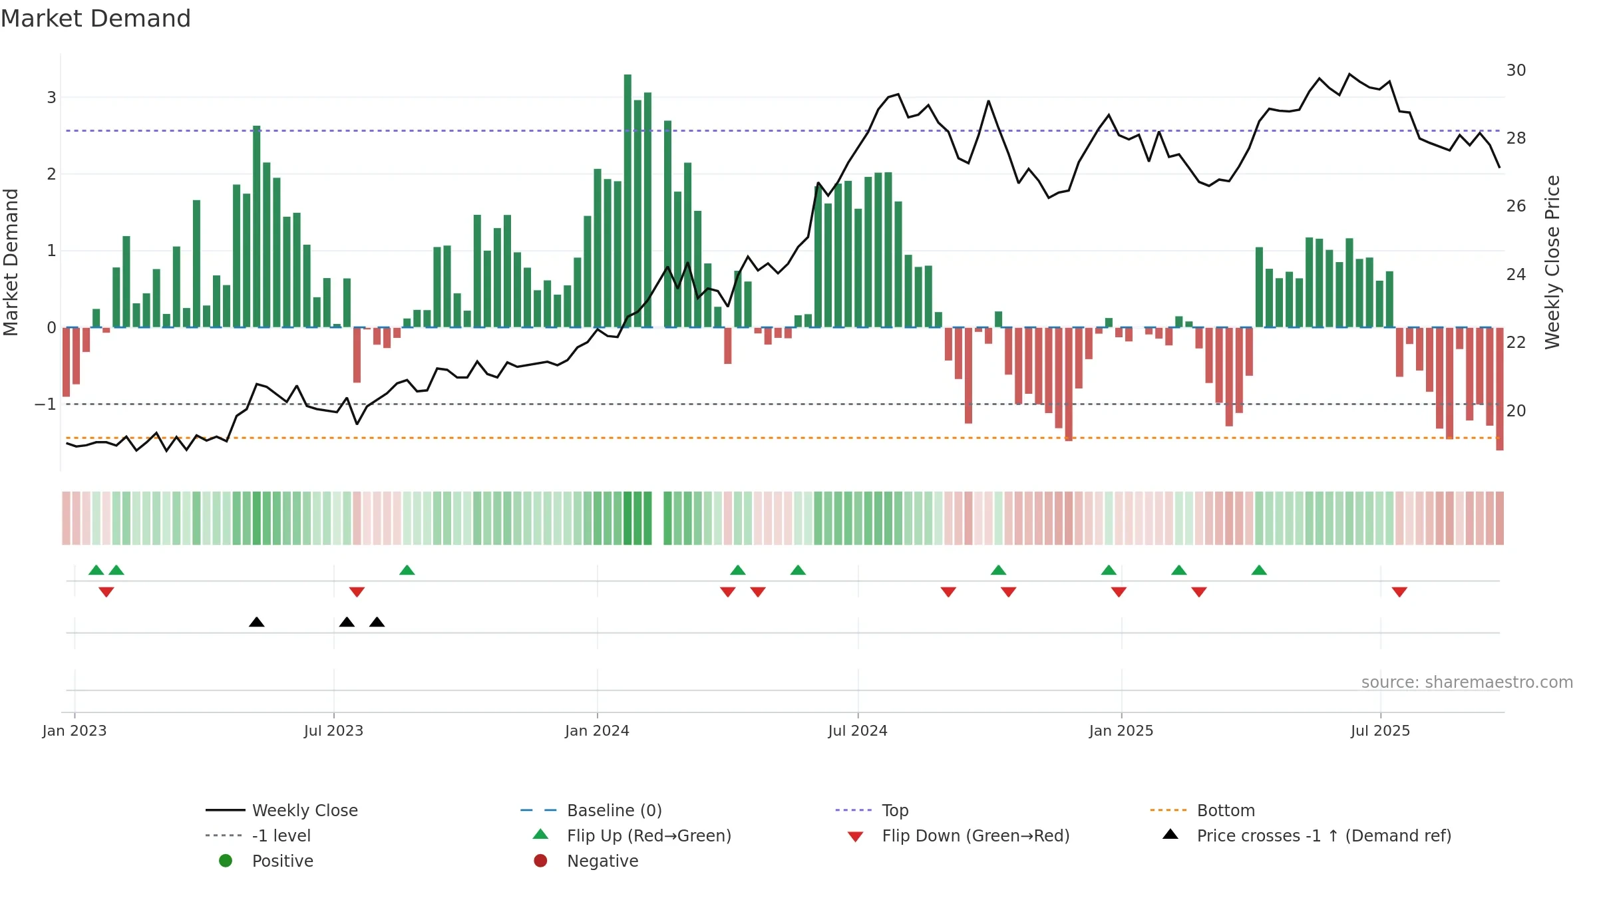
Task: Click the solid black Weekly Close legend line
Action: [x=226, y=810]
